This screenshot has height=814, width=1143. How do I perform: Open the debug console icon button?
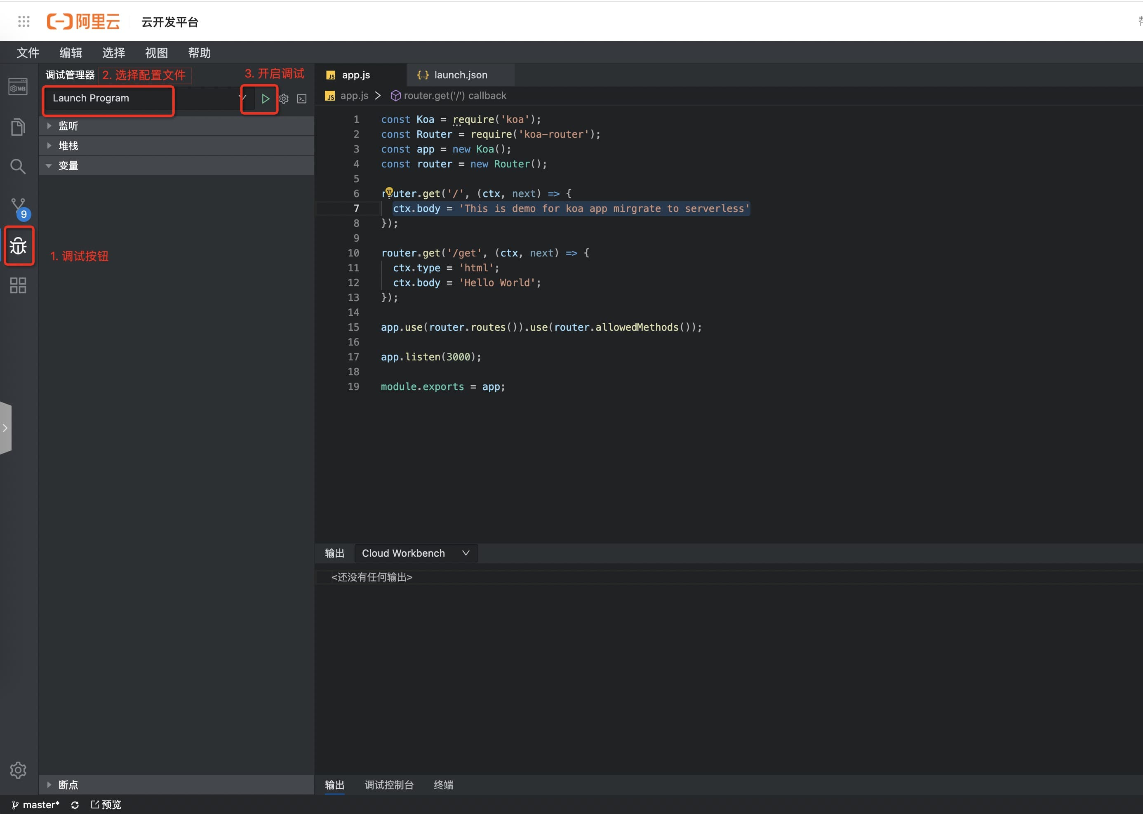[x=302, y=99]
